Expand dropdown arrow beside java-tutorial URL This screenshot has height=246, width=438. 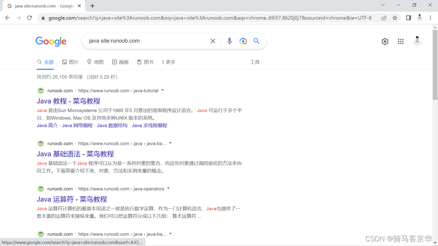pos(163,91)
